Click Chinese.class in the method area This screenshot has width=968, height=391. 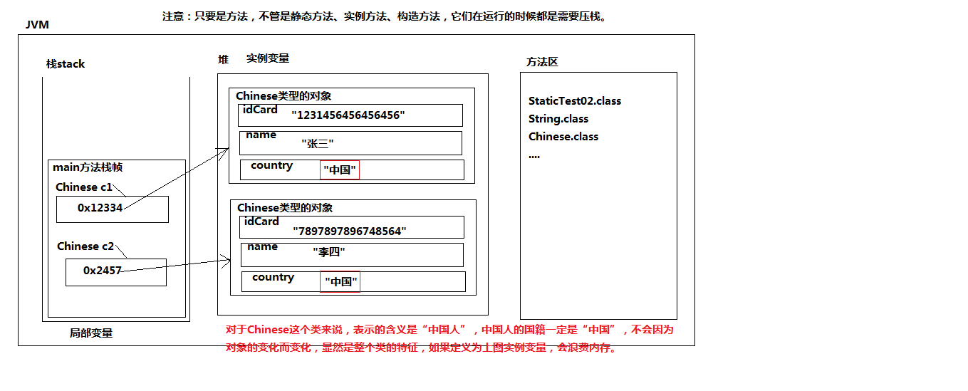coord(563,137)
